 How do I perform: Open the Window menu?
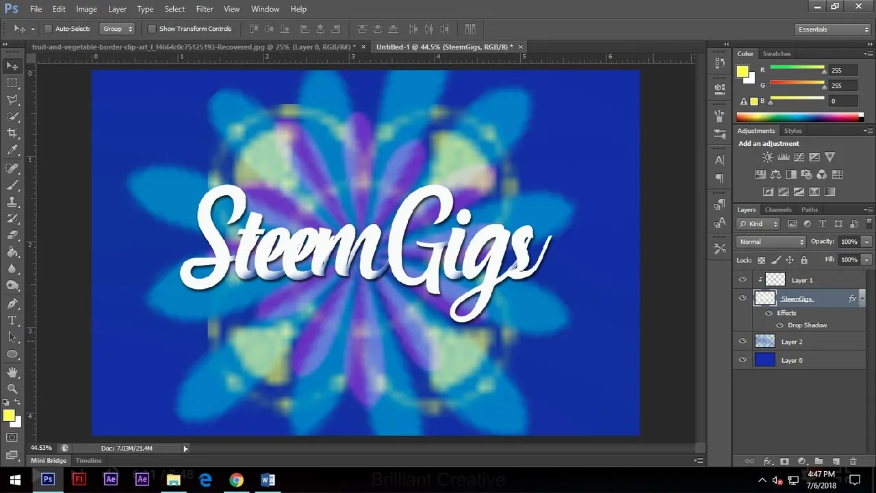[x=265, y=9]
